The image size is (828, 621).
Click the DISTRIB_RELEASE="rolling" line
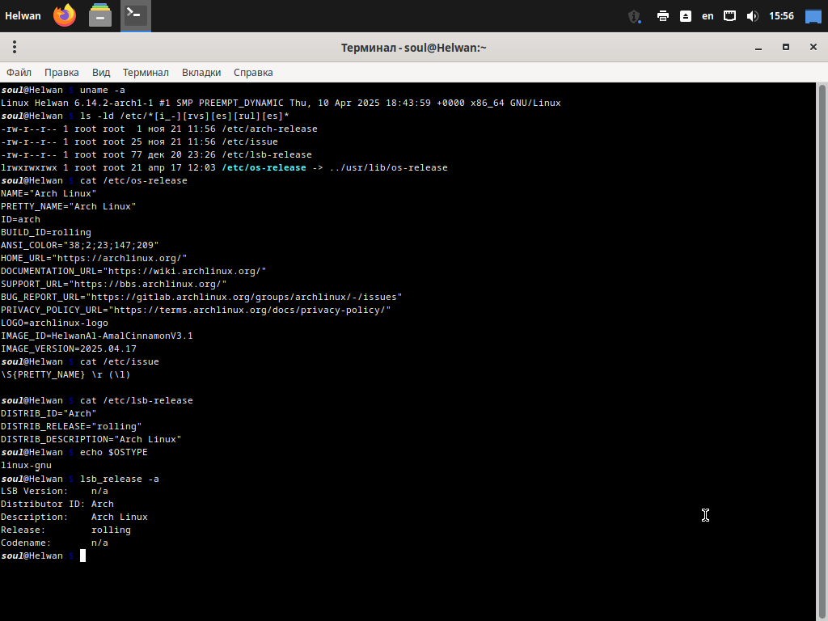coord(71,426)
